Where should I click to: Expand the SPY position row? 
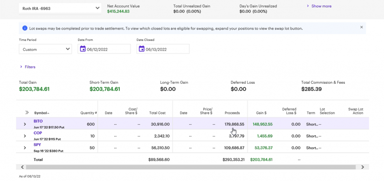coord(25,148)
